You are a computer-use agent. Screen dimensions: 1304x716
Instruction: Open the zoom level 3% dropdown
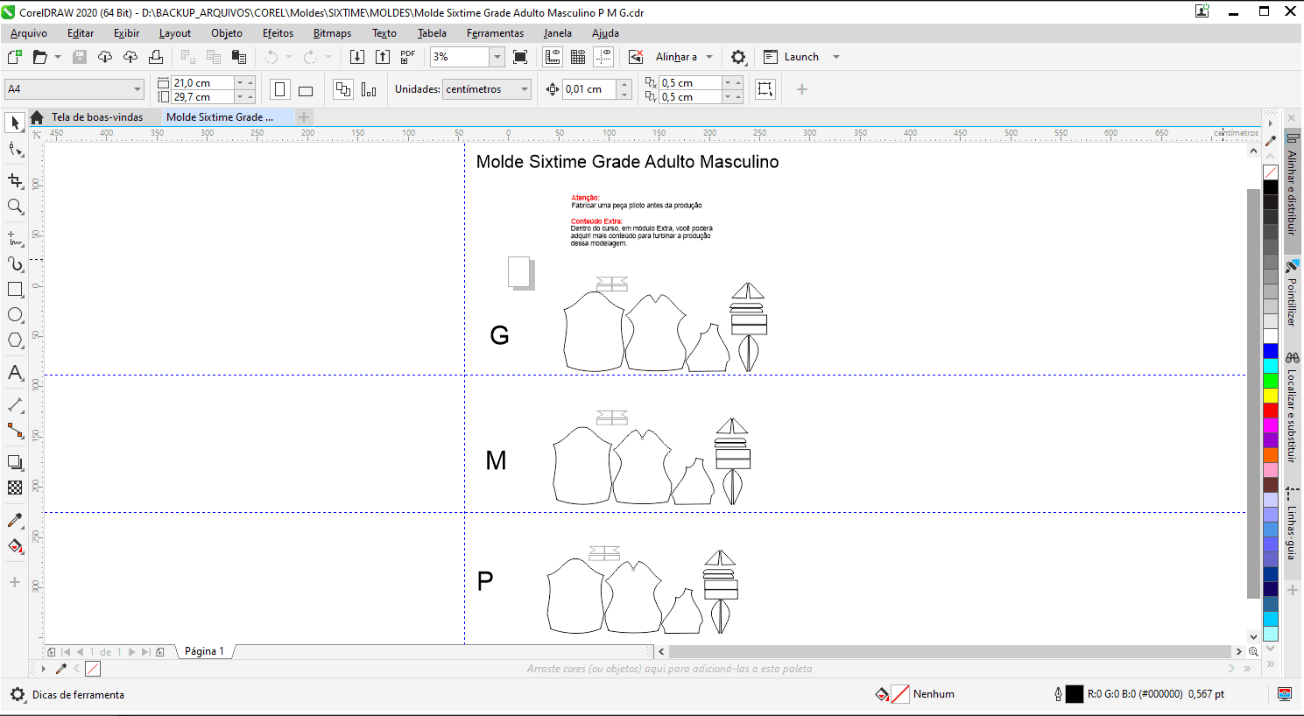tap(497, 57)
